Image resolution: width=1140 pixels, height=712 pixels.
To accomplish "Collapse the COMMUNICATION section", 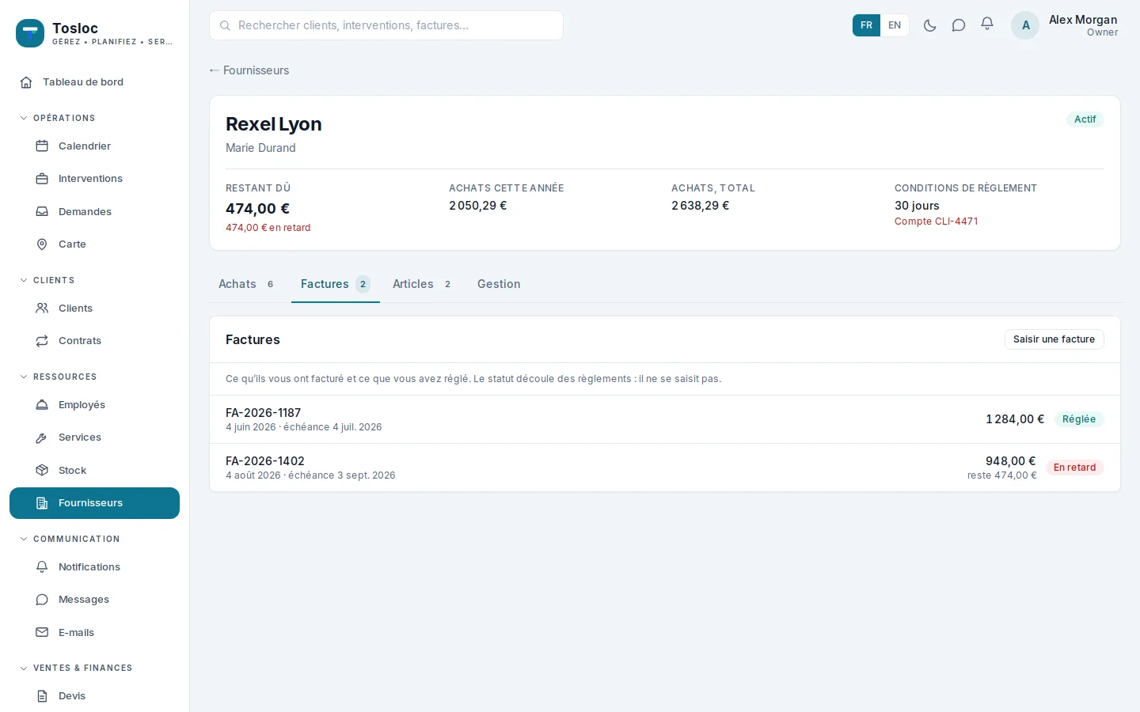I will 70,539.
